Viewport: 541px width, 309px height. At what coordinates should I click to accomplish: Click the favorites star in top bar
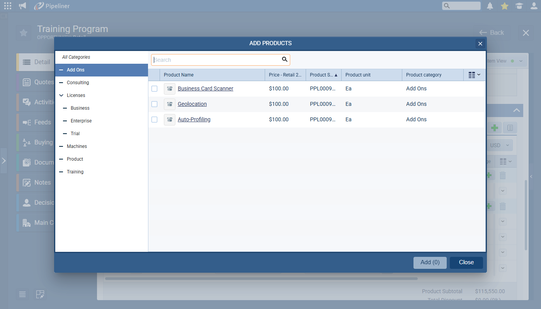pos(504,6)
